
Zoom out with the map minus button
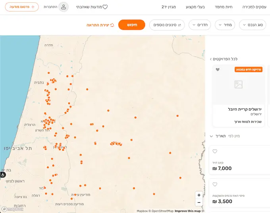(x=199, y=203)
